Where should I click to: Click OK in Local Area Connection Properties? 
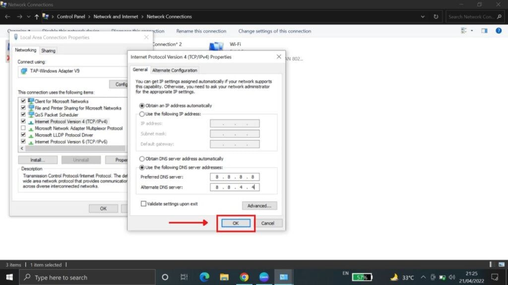103,208
